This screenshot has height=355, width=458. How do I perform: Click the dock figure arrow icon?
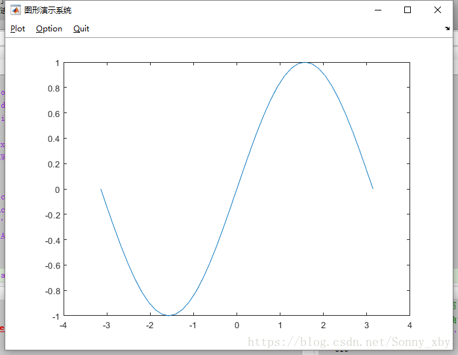click(448, 28)
